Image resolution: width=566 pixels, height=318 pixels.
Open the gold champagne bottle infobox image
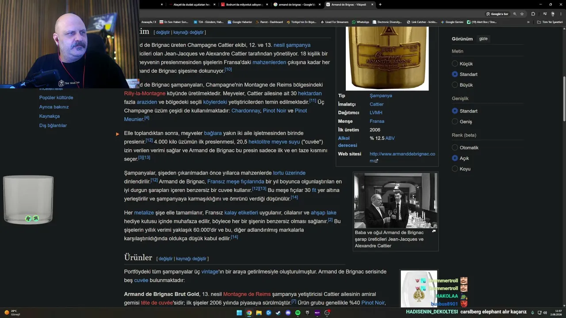(387, 58)
